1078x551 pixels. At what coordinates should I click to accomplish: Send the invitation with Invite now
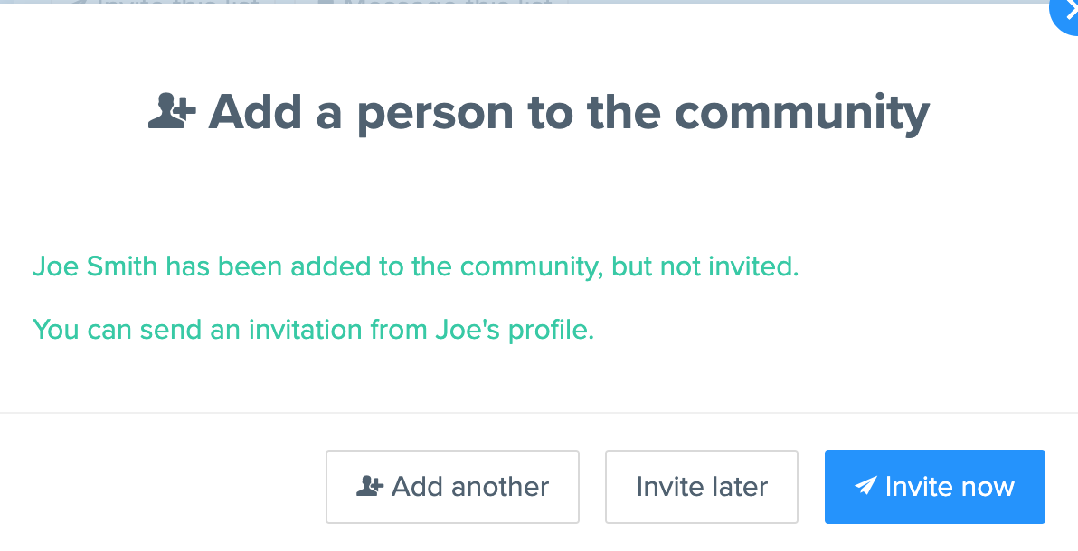coord(935,487)
